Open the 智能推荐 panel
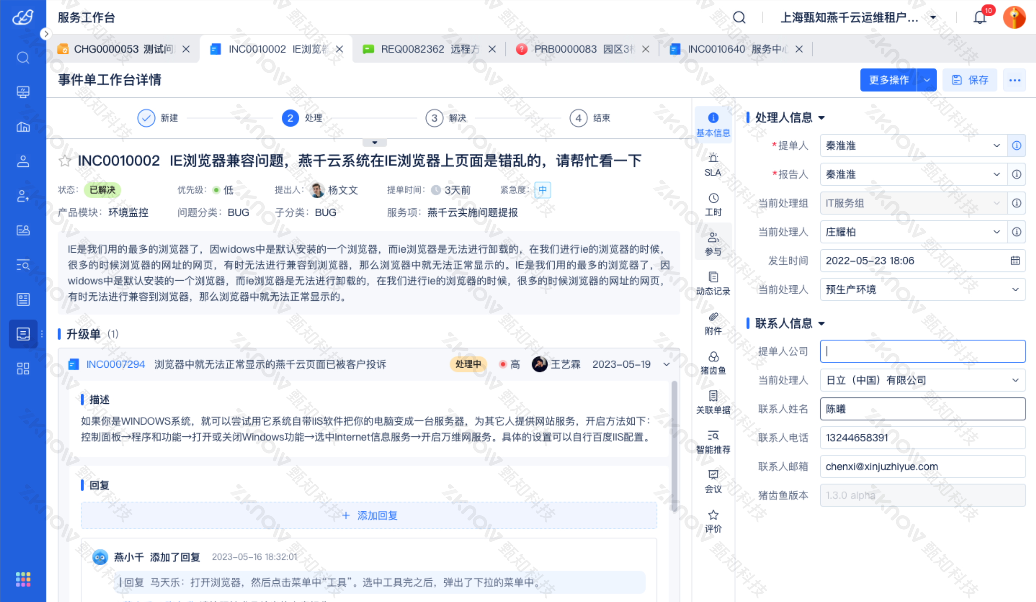 coord(713,441)
